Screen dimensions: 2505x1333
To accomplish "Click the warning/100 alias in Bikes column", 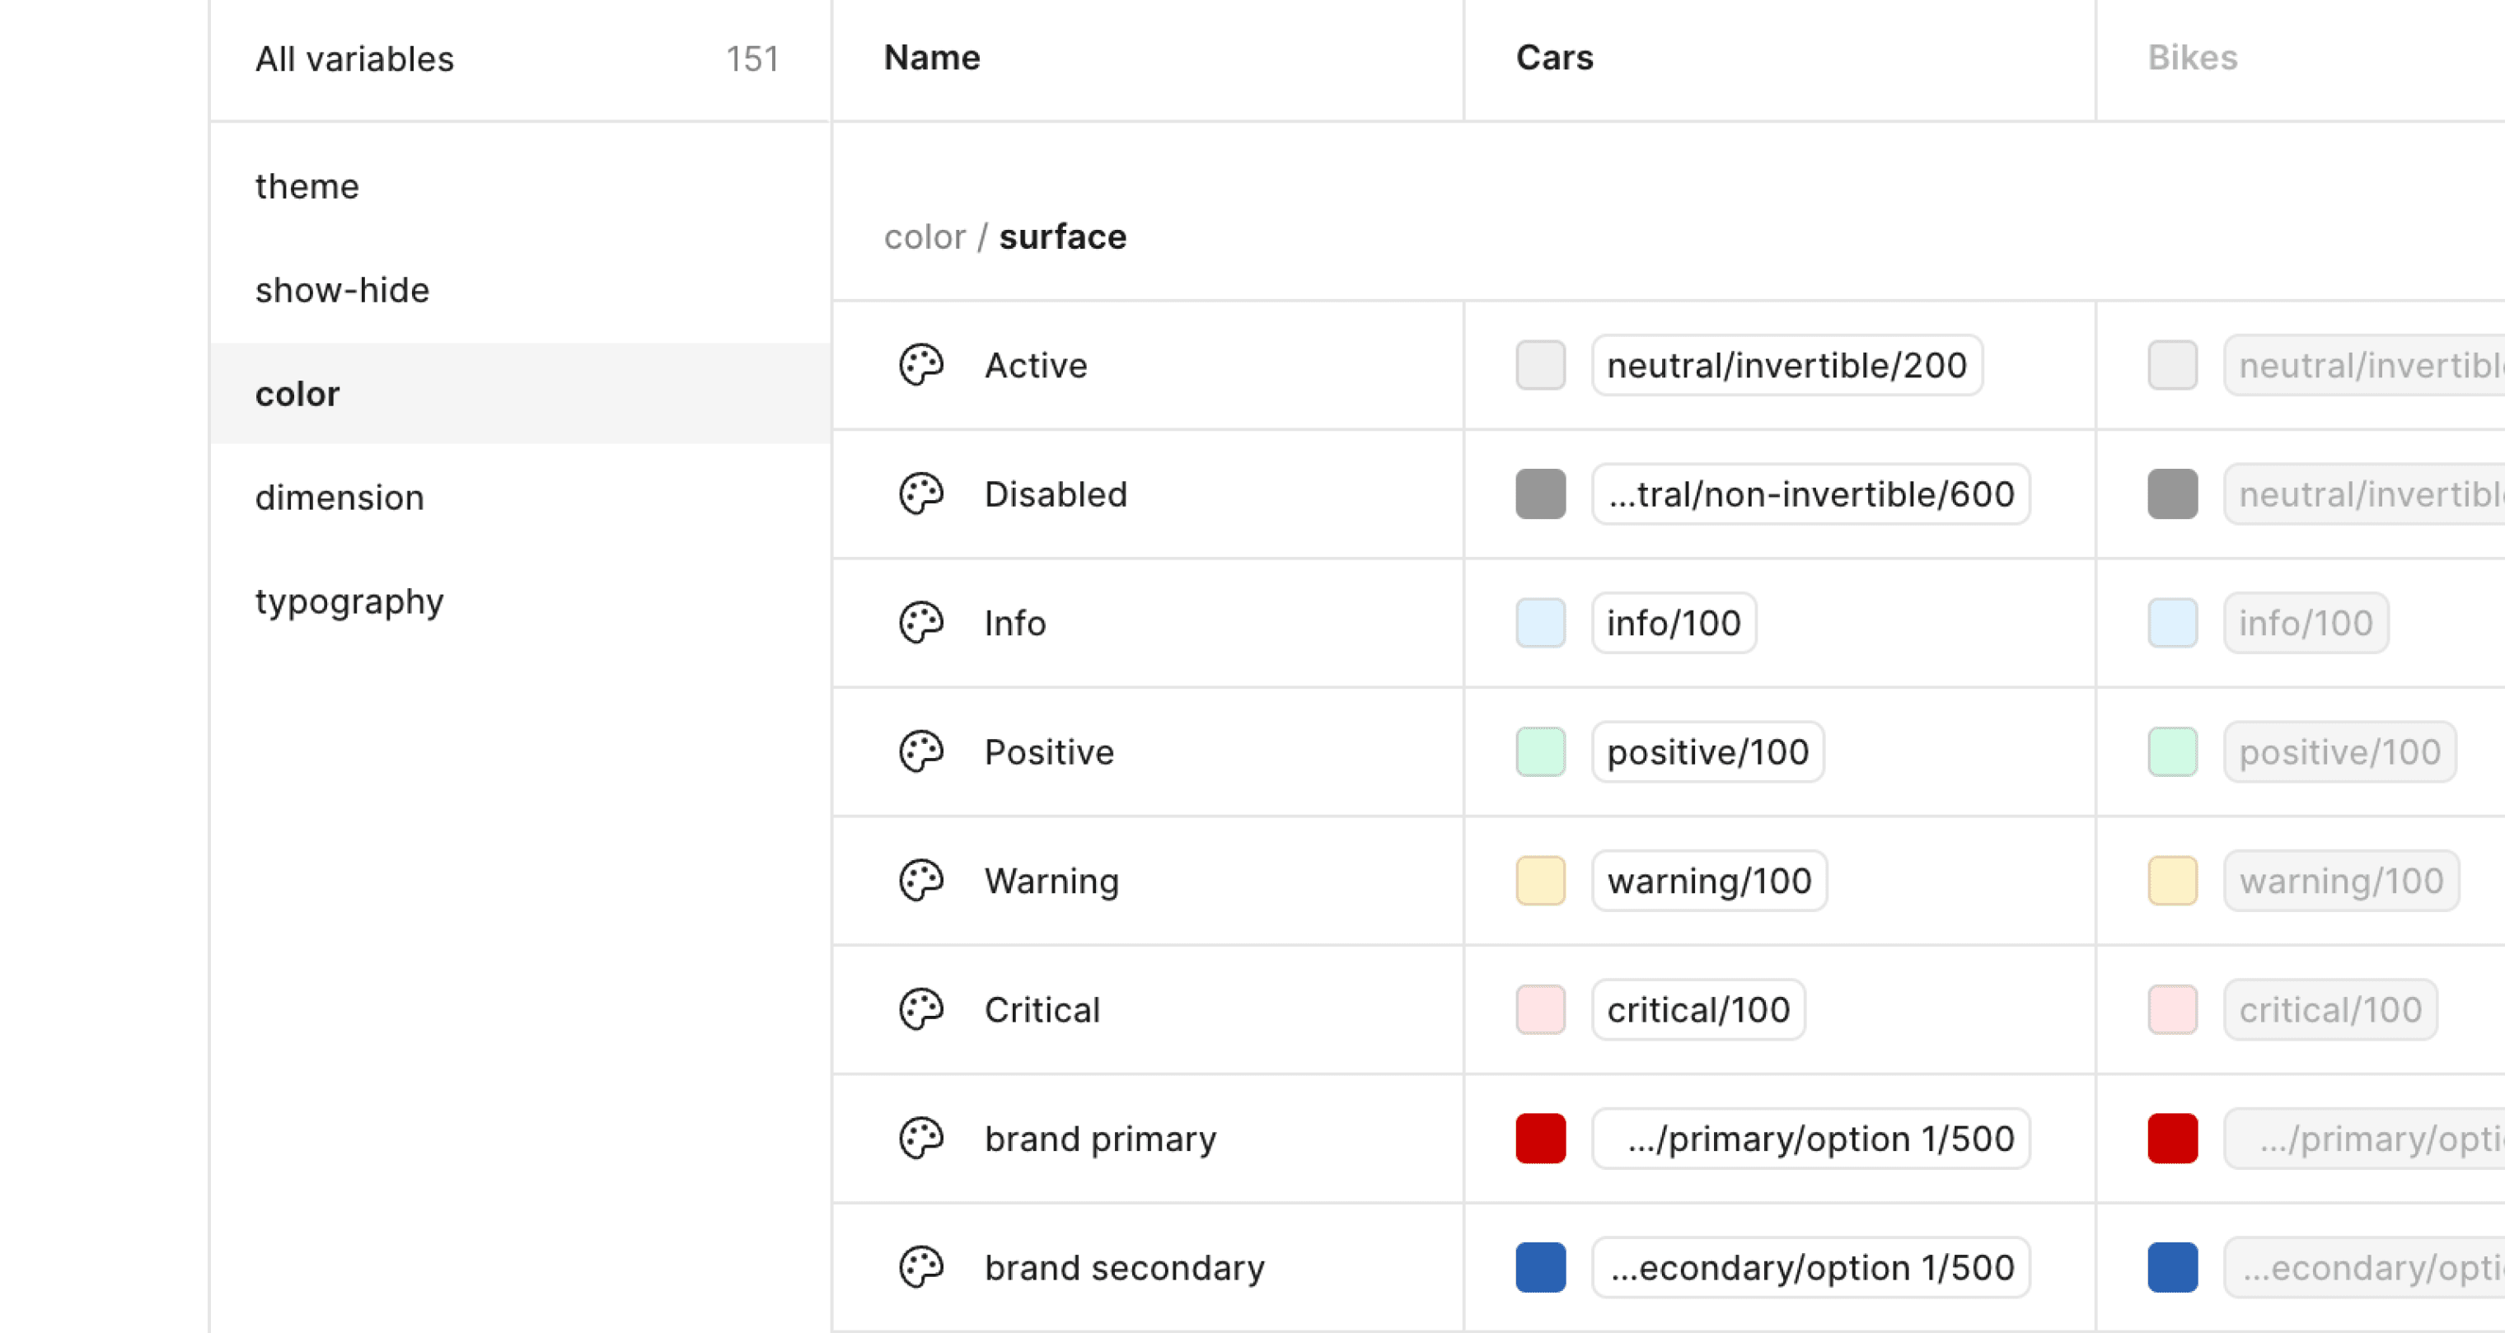I will (x=2341, y=881).
